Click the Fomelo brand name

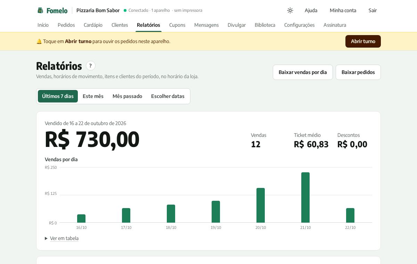pos(57,10)
